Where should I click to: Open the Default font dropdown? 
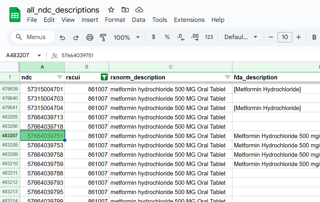point(240,37)
